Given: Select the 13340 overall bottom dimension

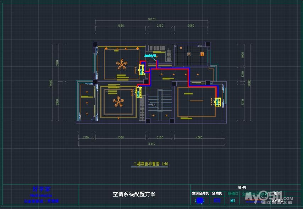Looking at the screenshot, I should click(151, 144).
